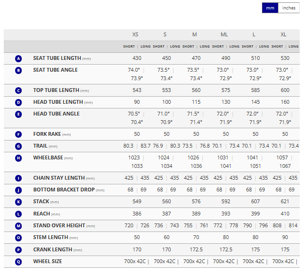303x273 pixels.
Task: Click the letter B seat tube angle badge
Action: click(x=18, y=70)
